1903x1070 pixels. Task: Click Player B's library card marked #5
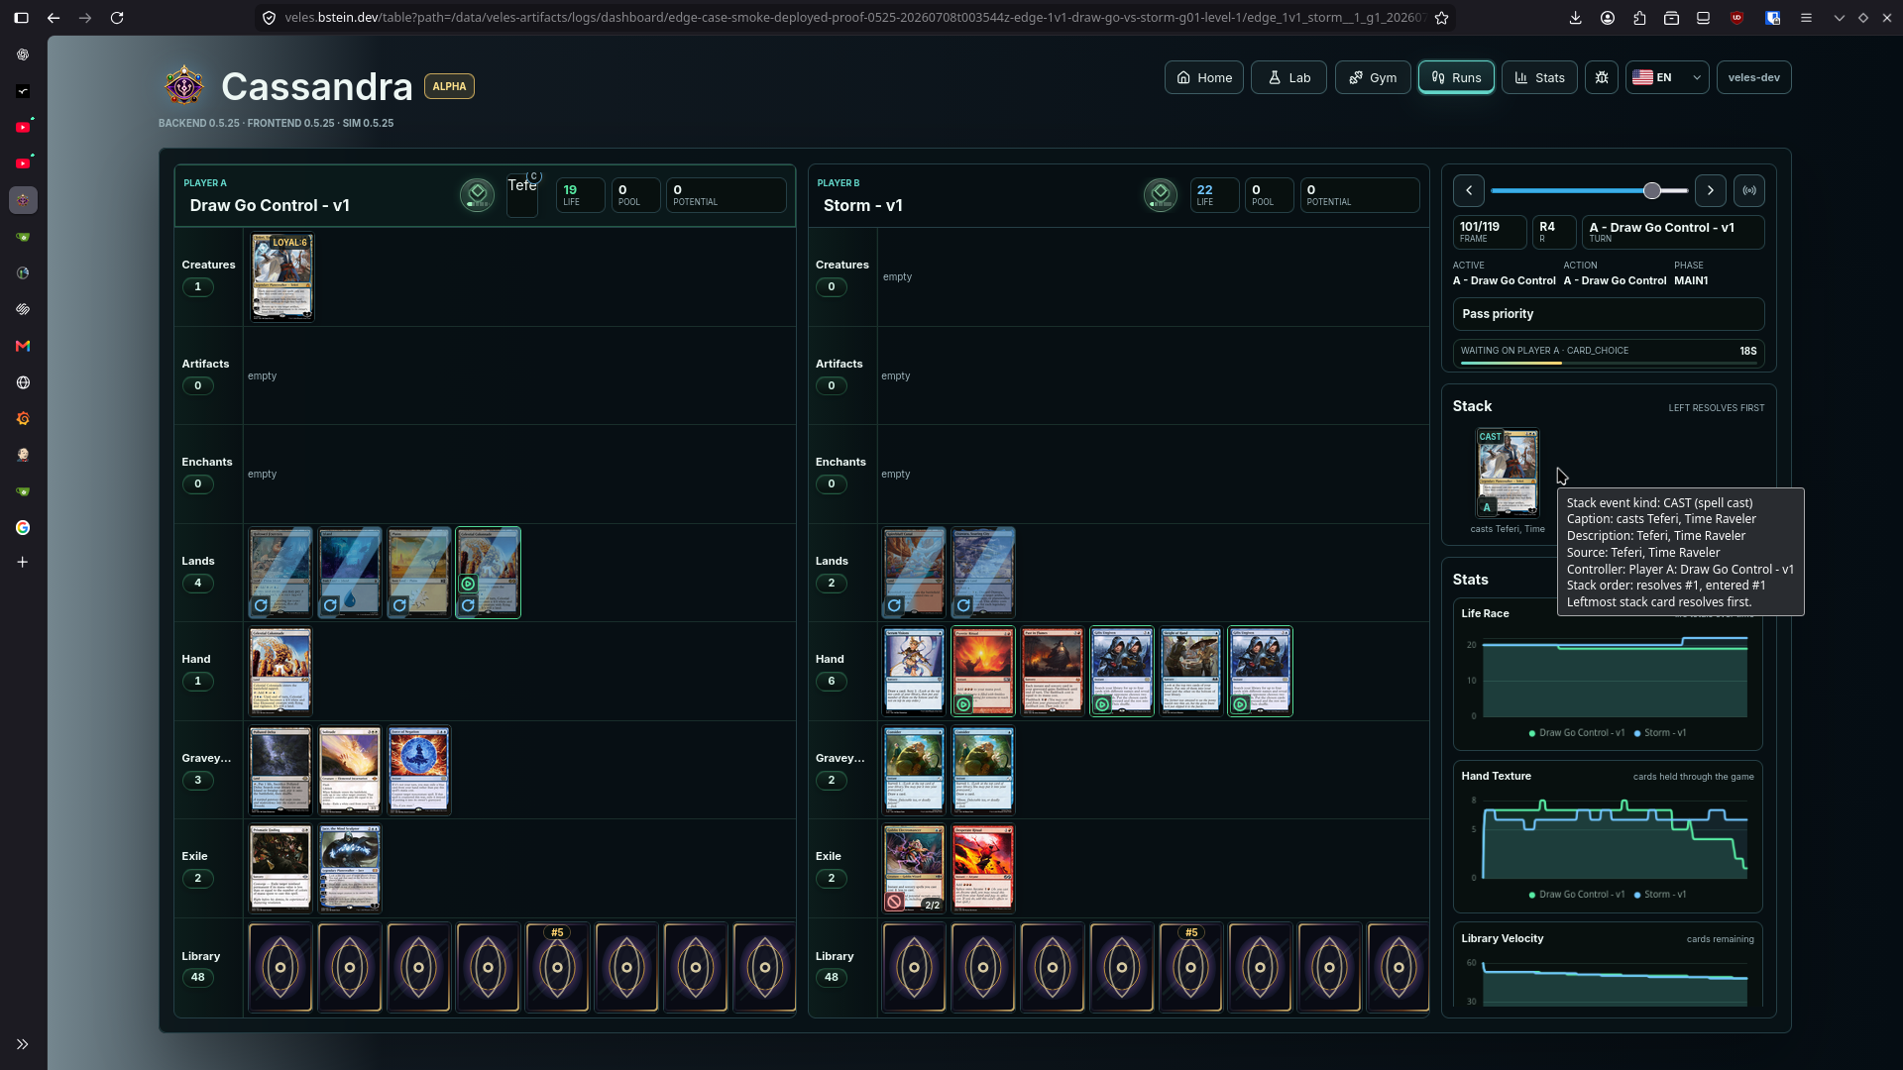pyautogui.click(x=1190, y=967)
